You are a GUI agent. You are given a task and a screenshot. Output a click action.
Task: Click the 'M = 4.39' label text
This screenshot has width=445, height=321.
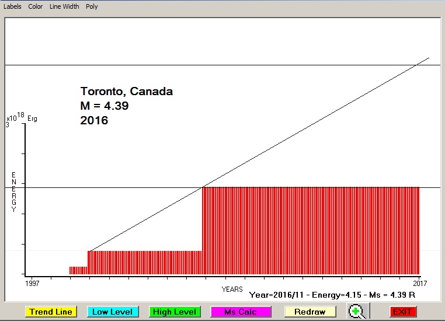(104, 106)
